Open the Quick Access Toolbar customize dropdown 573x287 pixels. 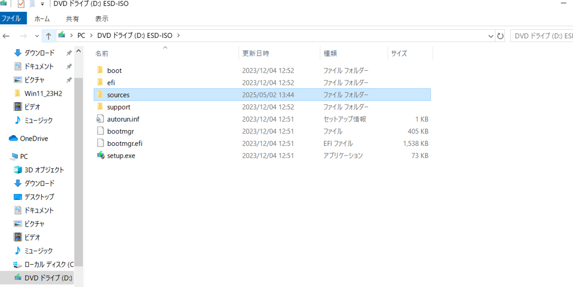42,4
